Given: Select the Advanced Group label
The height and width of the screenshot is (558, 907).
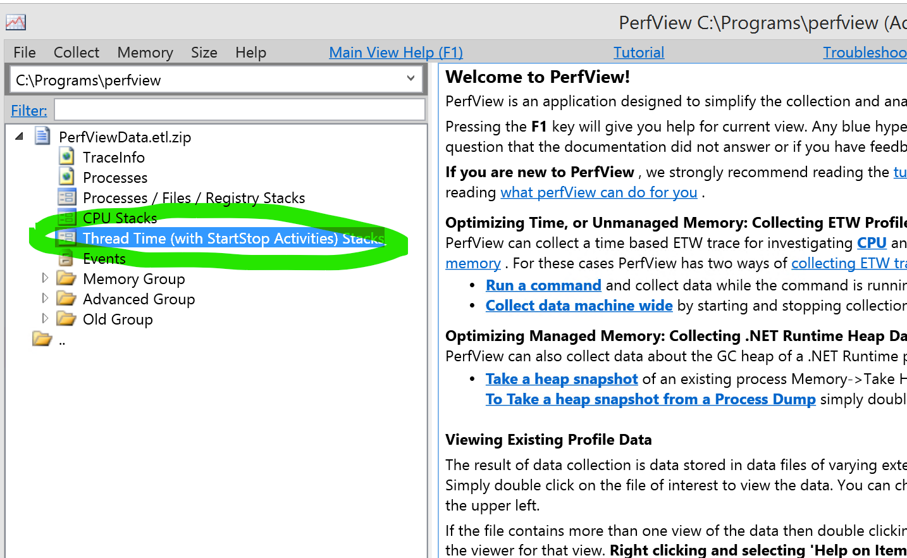Looking at the screenshot, I should [139, 299].
